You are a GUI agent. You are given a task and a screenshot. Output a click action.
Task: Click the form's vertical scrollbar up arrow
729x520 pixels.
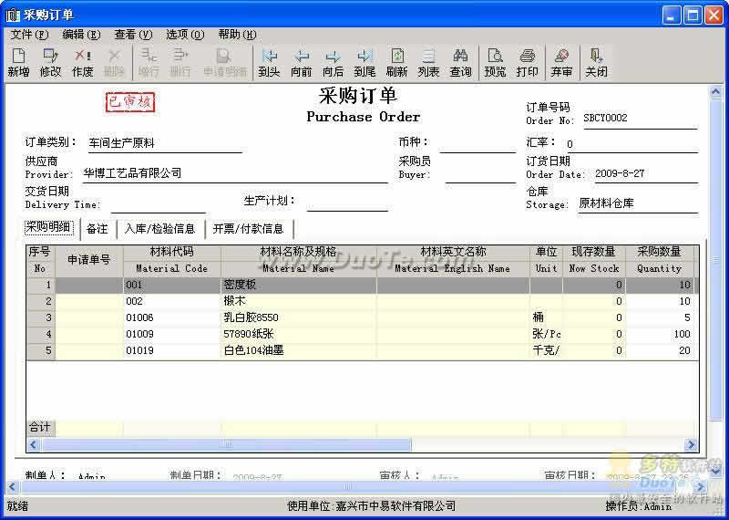coord(715,92)
